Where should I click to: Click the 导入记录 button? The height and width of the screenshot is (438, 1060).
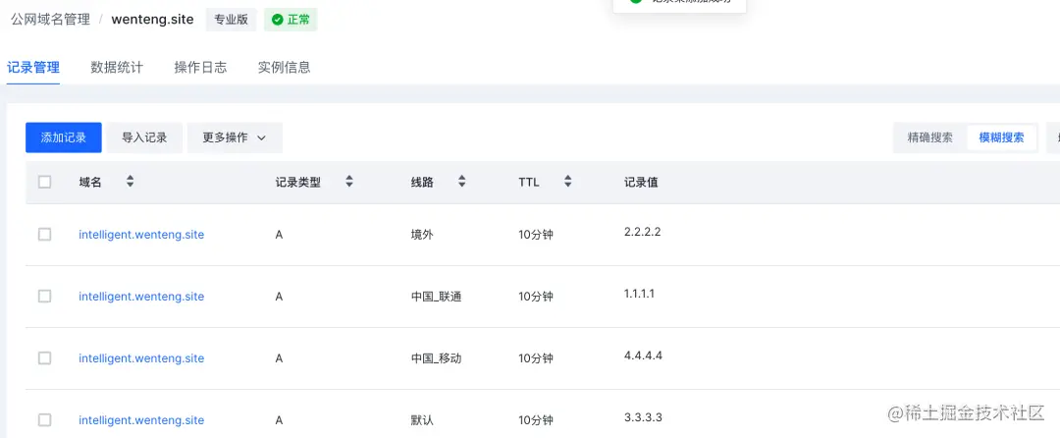point(144,137)
